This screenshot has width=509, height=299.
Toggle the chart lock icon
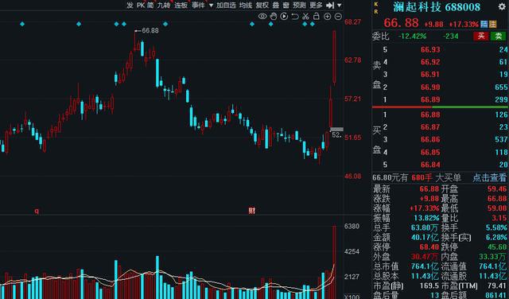[317, 16]
